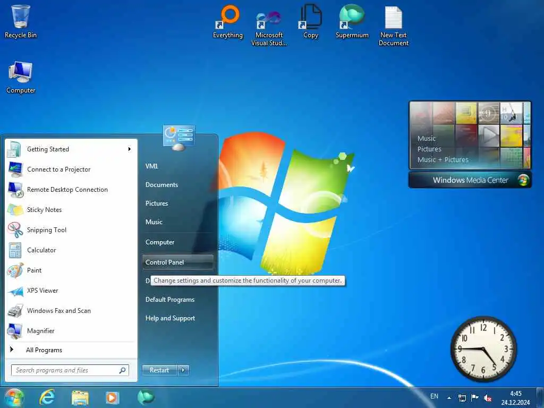The height and width of the screenshot is (408, 544).
Task: Open Supermium from the taskbar
Action: click(146, 397)
